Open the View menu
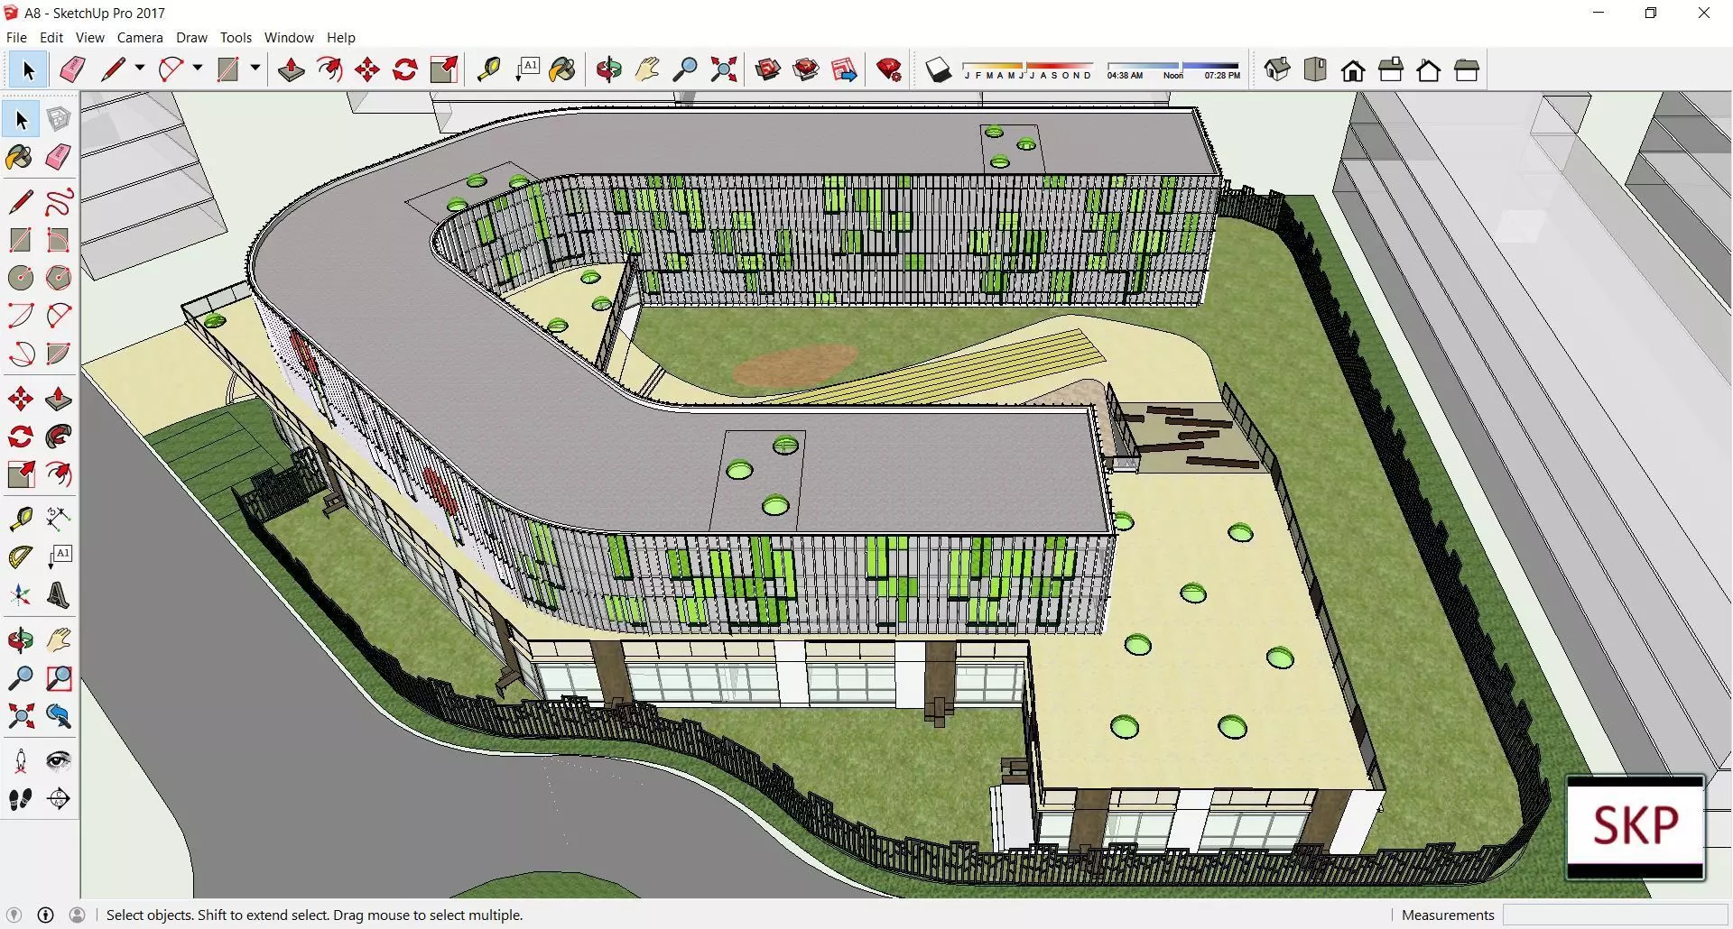Viewport: 1733px width, 929px height. [89, 38]
